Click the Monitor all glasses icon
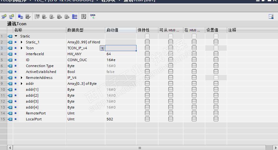This screenshot has height=150, width=278. [x=93, y=17]
